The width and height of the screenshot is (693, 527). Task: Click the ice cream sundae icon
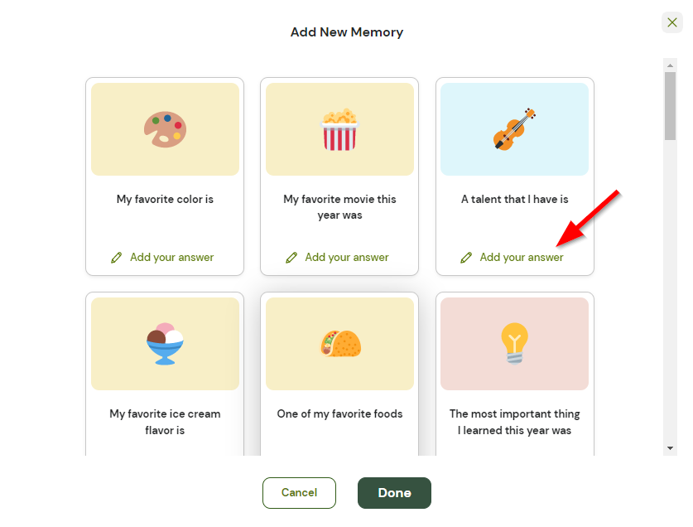(x=165, y=343)
